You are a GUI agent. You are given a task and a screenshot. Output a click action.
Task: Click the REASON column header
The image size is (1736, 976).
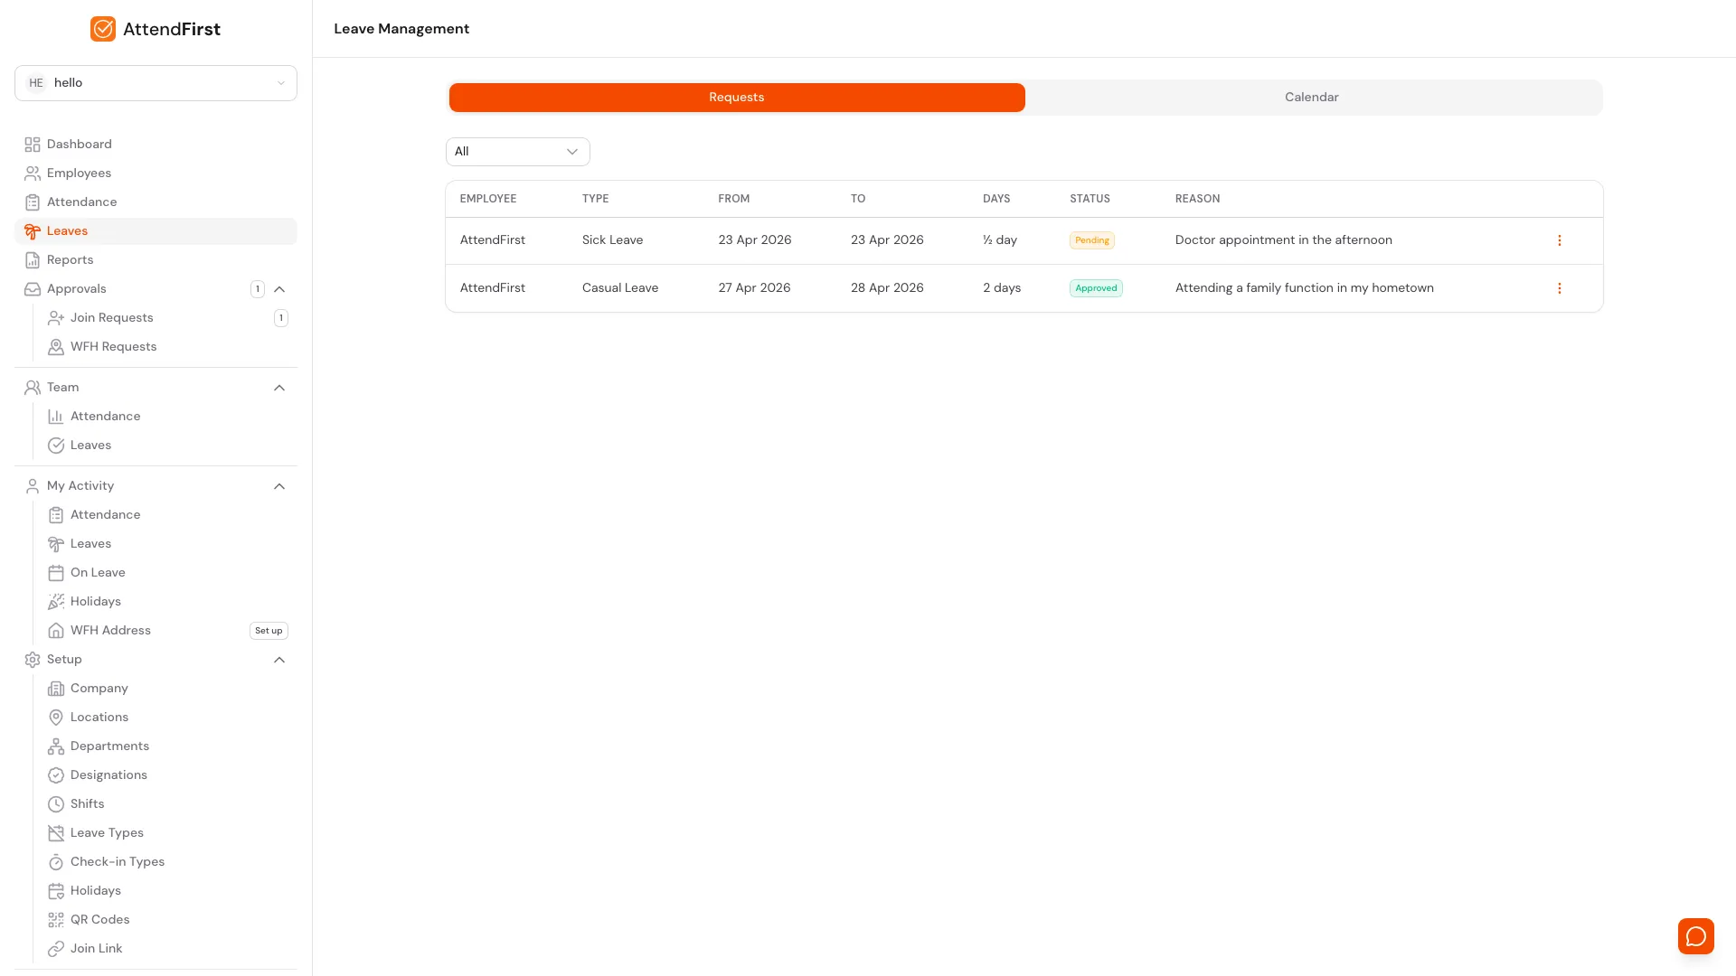[1197, 199]
